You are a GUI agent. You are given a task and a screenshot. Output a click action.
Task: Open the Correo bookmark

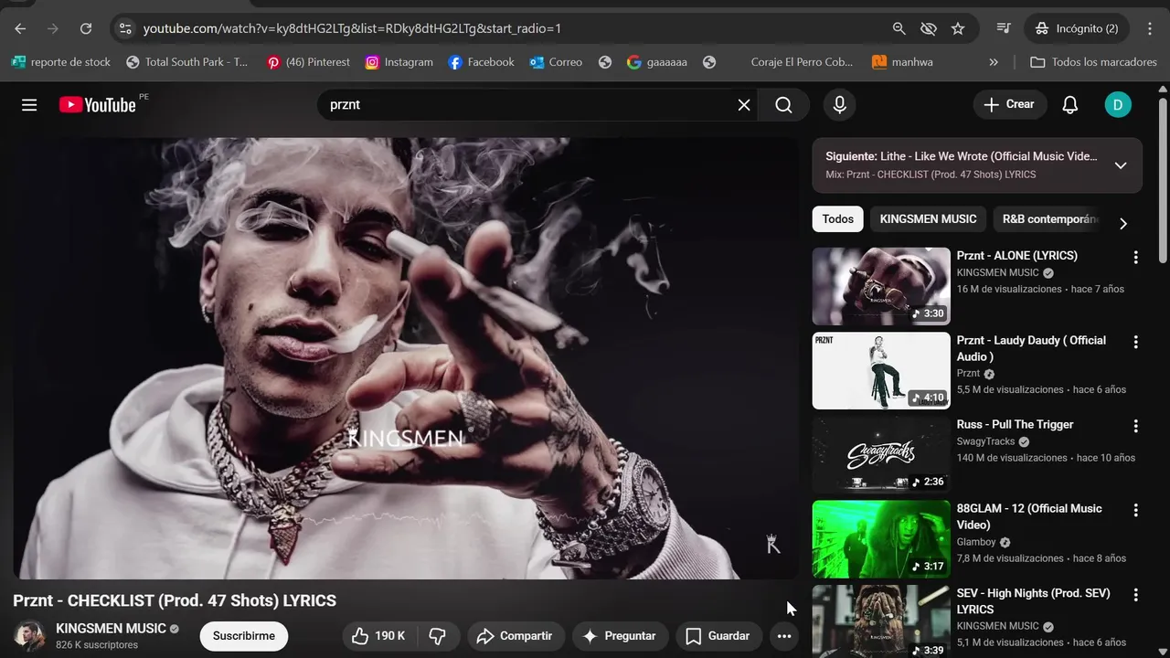[556, 62]
